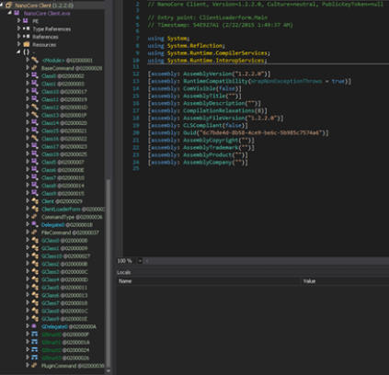The image size is (389, 375).
Task: Click the NanoCore Client assembly icon
Action: [8, 6]
